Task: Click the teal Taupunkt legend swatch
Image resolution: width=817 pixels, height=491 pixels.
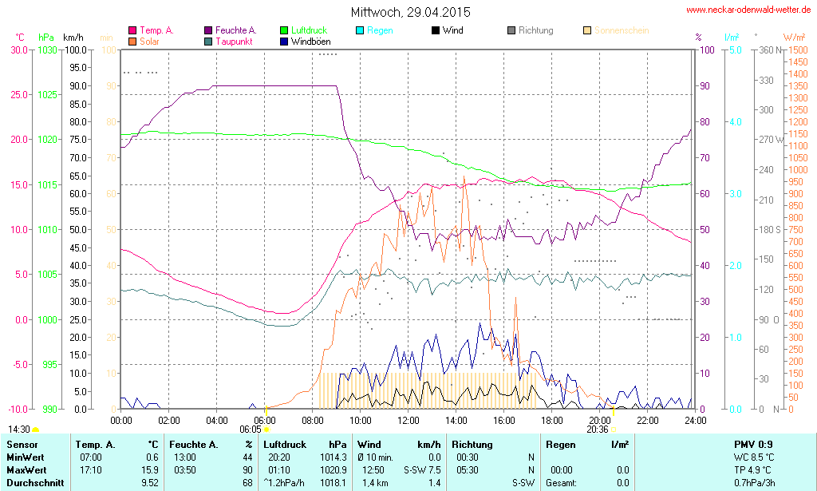Action: (208, 41)
